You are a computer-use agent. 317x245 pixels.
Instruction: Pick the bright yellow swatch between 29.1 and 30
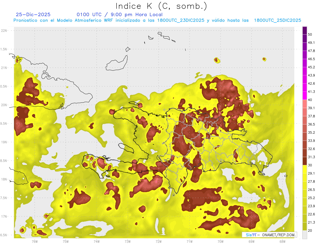click(305, 169)
